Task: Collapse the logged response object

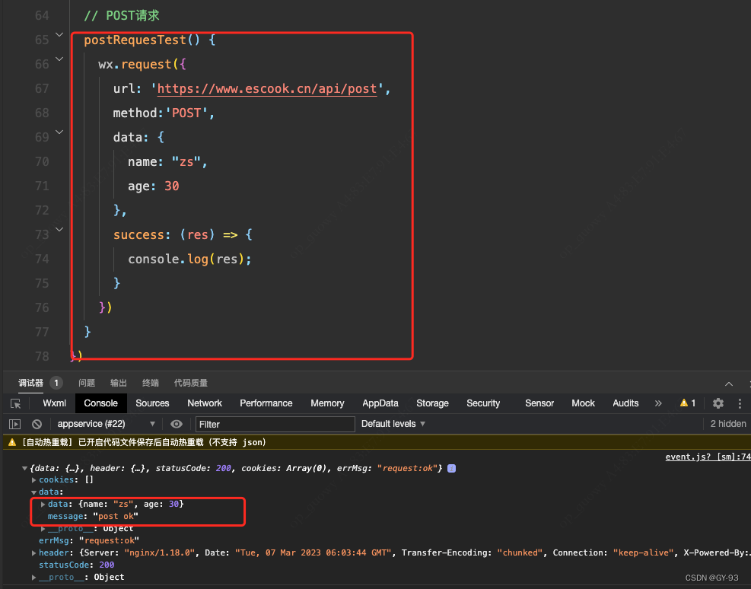Action: click(x=24, y=468)
